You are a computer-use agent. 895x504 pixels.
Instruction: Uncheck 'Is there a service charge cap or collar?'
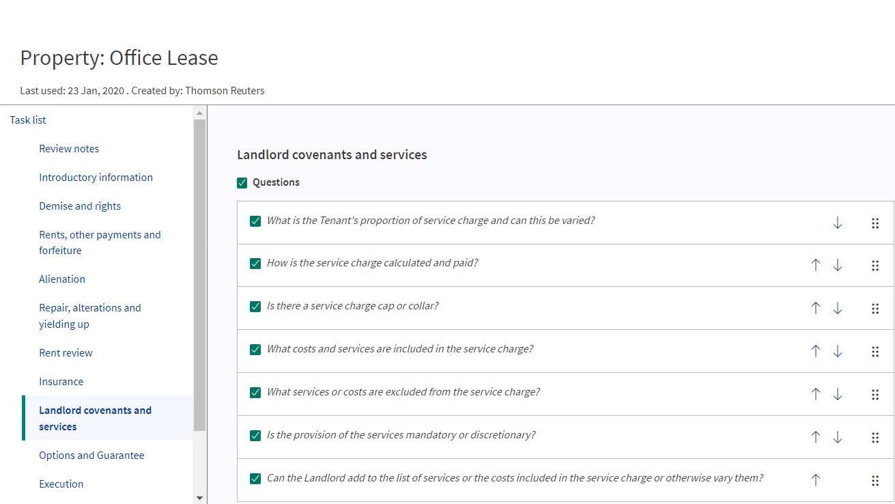point(255,307)
